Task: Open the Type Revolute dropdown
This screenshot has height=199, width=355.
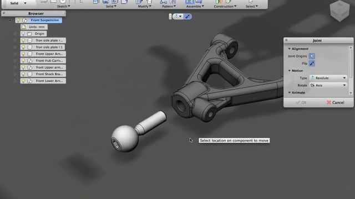Action: [328, 78]
